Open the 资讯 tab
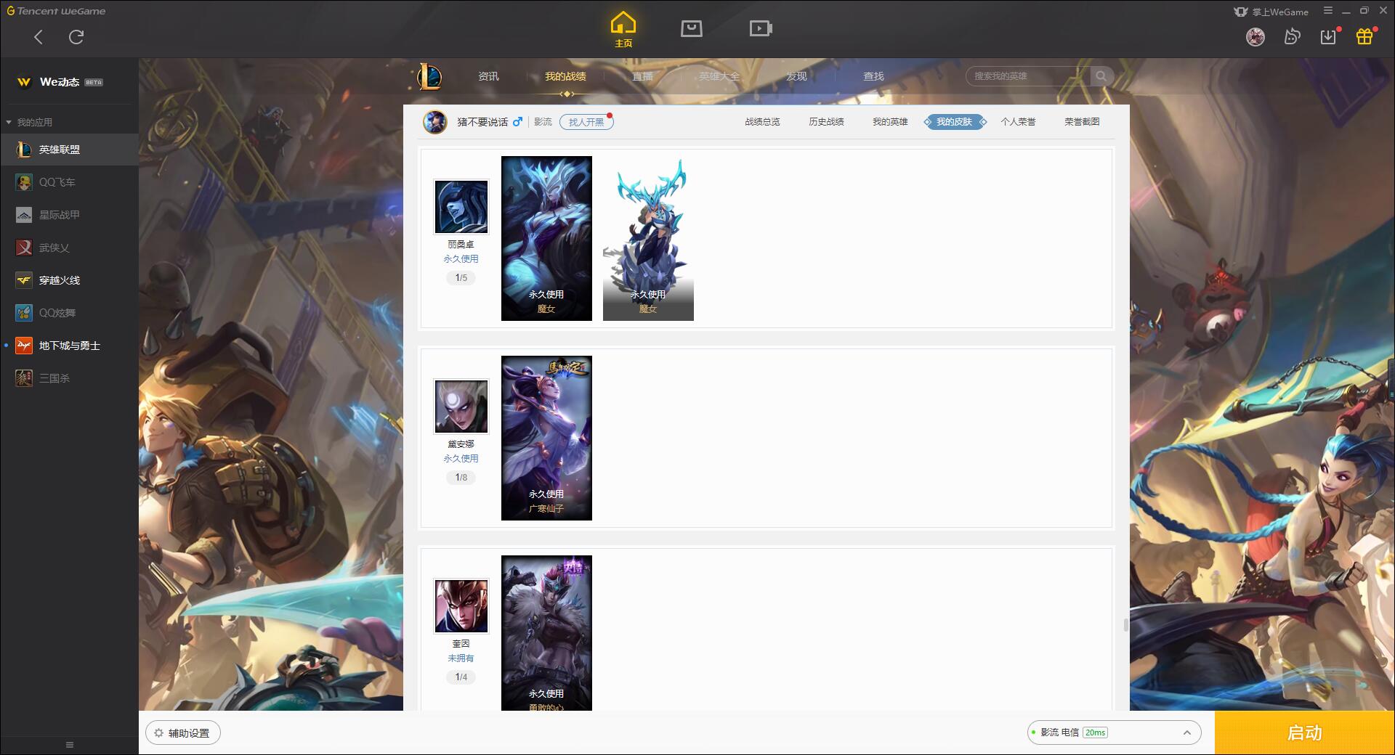The image size is (1395, 755). point(488,76)
